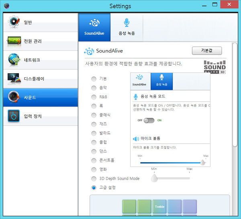Click the SoundAlive tab icon
Screen dimensions: 241x219
point(94,23)
